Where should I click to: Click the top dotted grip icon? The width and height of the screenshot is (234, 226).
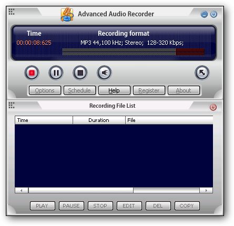coord(12,12)
